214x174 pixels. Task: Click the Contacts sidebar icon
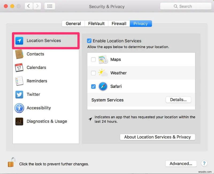[x=20, y=54]
